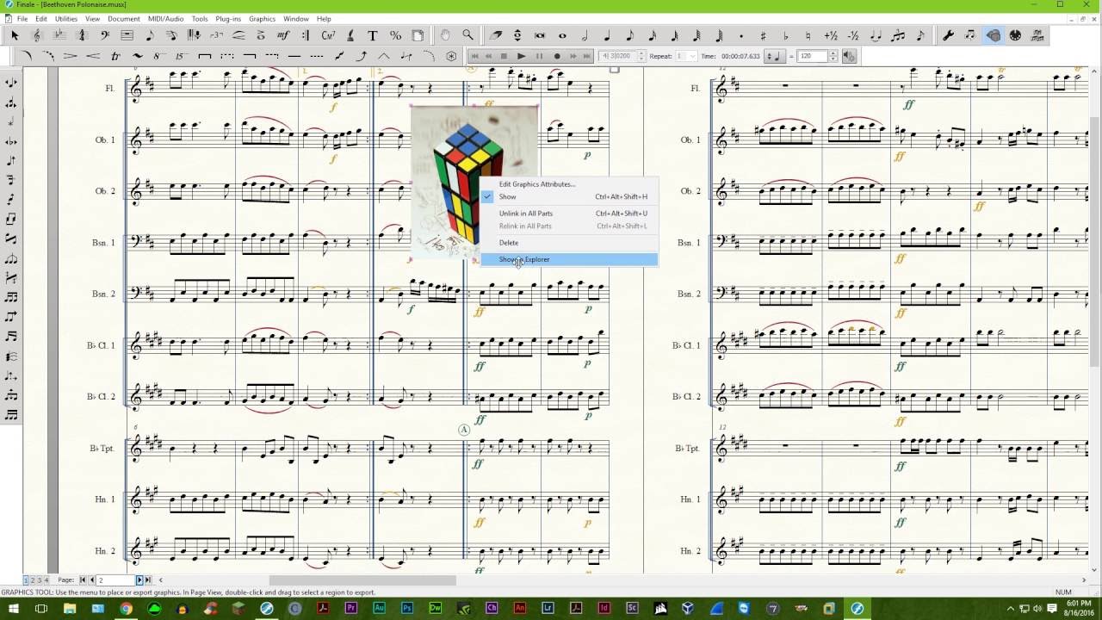Start playback with the Play button
Screen dimensions: 1102x620
521,56
